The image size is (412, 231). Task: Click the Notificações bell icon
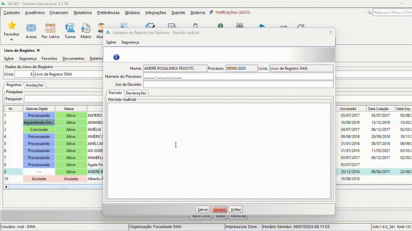tap(211, 13)
